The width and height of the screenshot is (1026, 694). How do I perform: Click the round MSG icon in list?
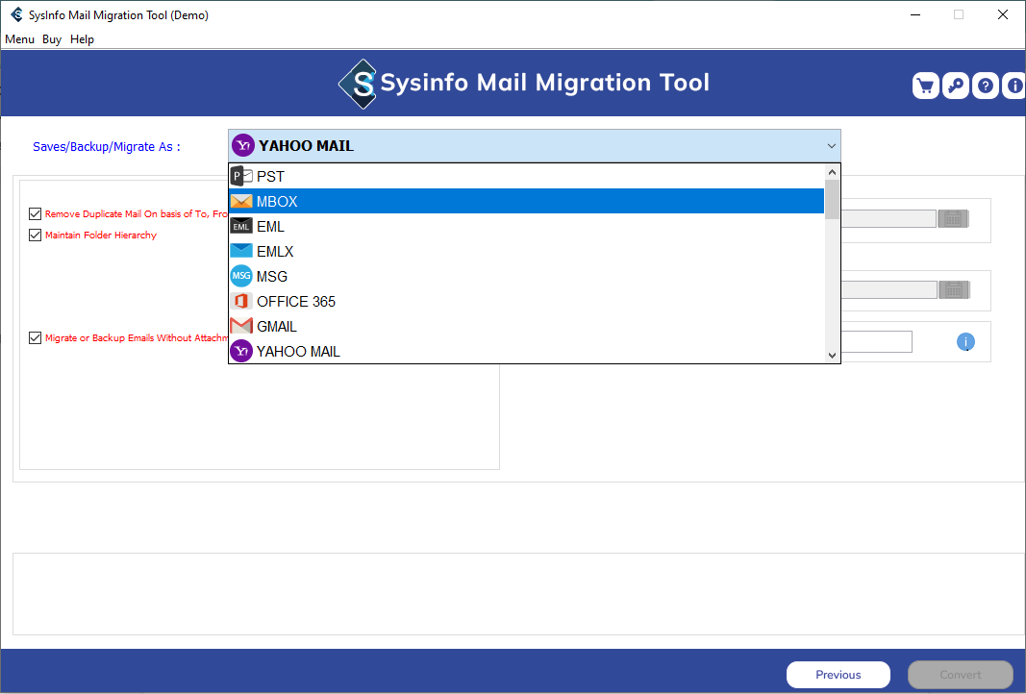pyautogui.click(x=241, y=276)
